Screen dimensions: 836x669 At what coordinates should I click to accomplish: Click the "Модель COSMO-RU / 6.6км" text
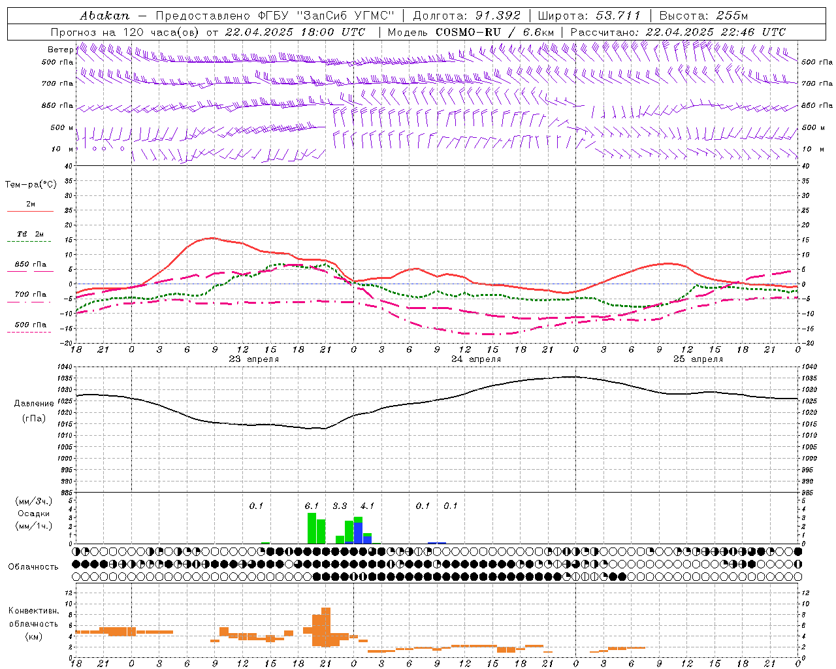tap(471, 32)
